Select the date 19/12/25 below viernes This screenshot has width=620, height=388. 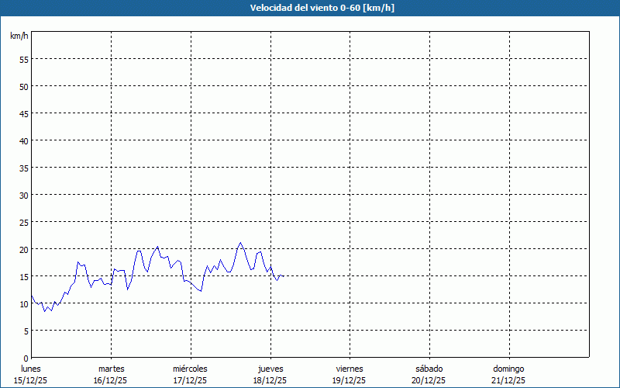350,380
